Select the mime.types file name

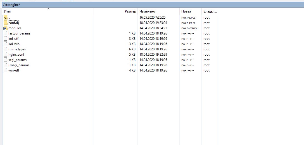point(17,49)
